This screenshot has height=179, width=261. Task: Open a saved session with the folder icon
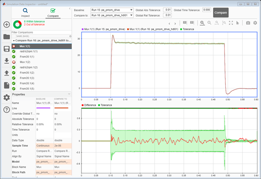pos(6,37)
